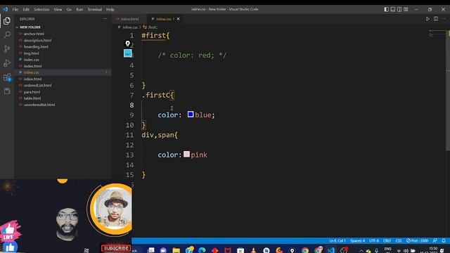Open the Terminal menu
This screenshot has width=450, height=253.
(95, 9)
